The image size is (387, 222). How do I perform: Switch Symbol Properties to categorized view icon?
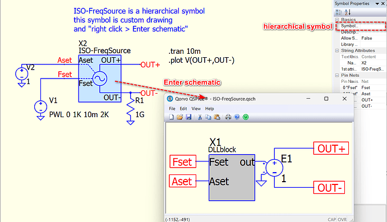pos(339,12)
